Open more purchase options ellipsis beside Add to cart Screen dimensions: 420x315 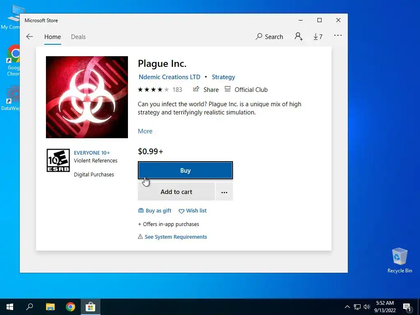coord(224,192)
